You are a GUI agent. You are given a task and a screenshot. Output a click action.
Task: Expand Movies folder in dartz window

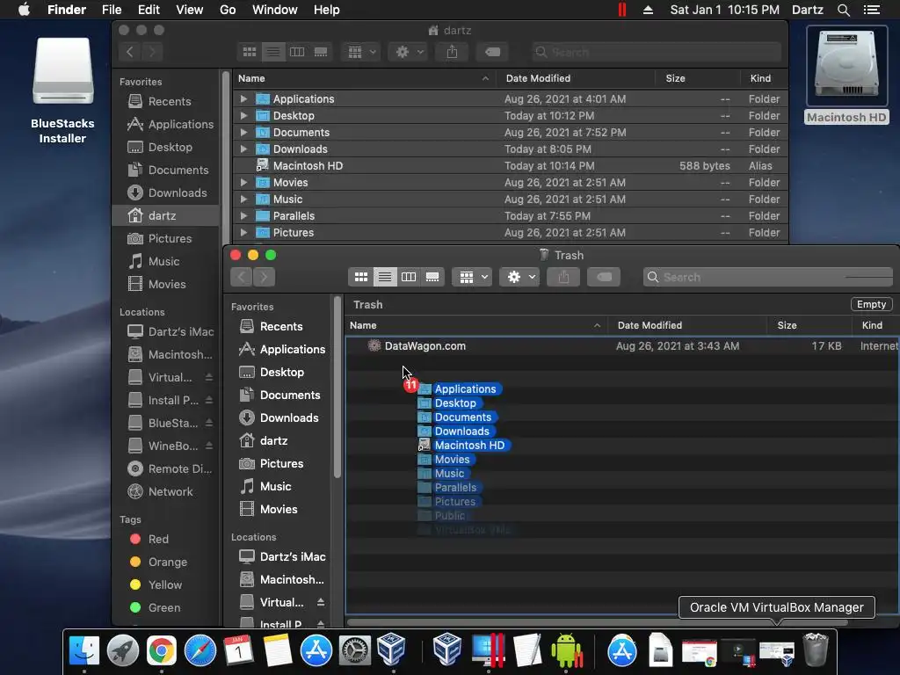click(x=244, y=183)
